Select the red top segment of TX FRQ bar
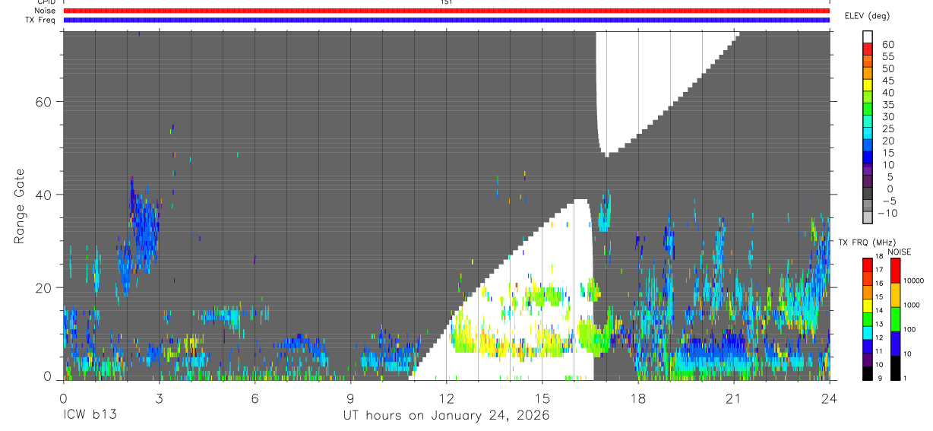The image size is (933, 431). click(x=868, y=264)
